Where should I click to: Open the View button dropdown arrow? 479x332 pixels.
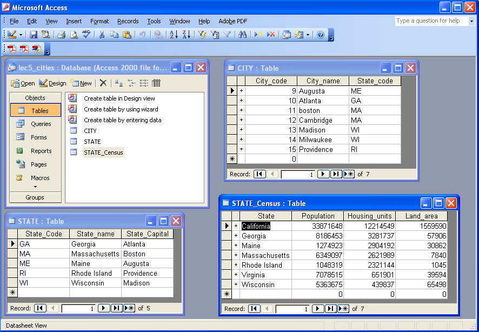[21, 35]
